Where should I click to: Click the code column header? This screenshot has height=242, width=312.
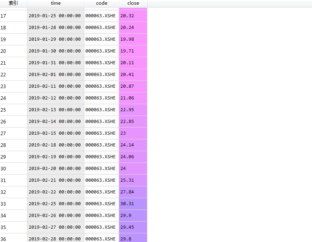(102, 3)
